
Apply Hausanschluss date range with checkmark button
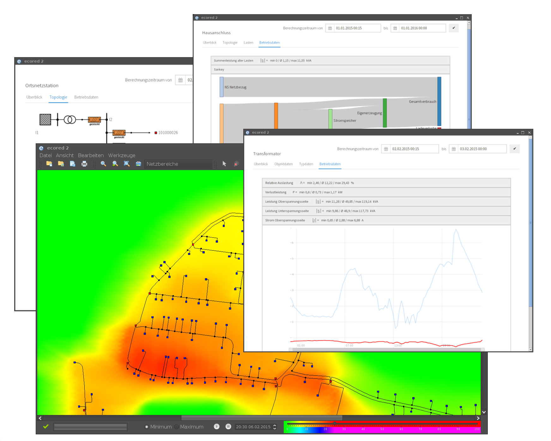pyautogui.click(x=453, y=28)
